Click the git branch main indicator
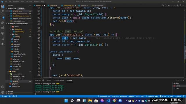The image size is (186, 104). click(5, 96)
